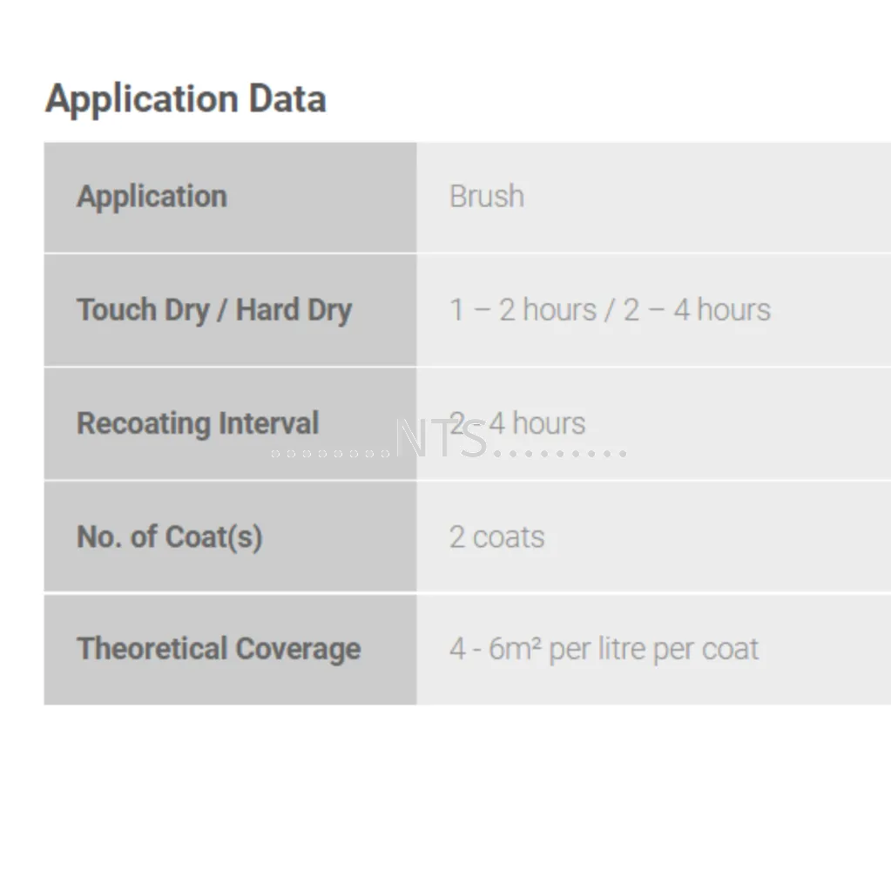Click the dotted line left of NTS watermark
The width and height of the screenshot is (891, 871).
(x=331, y=454)
